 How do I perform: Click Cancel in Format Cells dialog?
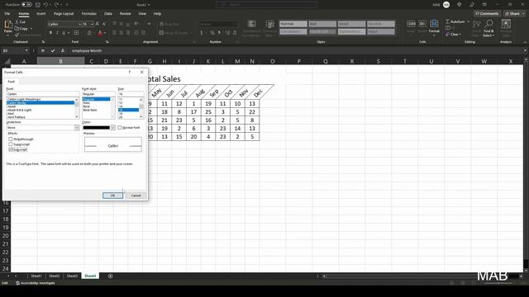(x=136, y=196)
